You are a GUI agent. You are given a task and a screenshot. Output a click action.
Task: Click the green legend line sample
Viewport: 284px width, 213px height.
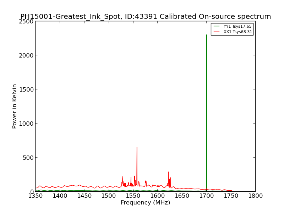coord(217,26)
